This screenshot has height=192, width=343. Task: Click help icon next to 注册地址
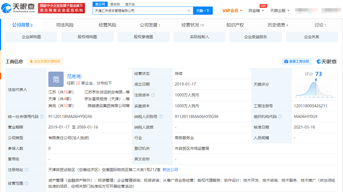pos(26,170)
